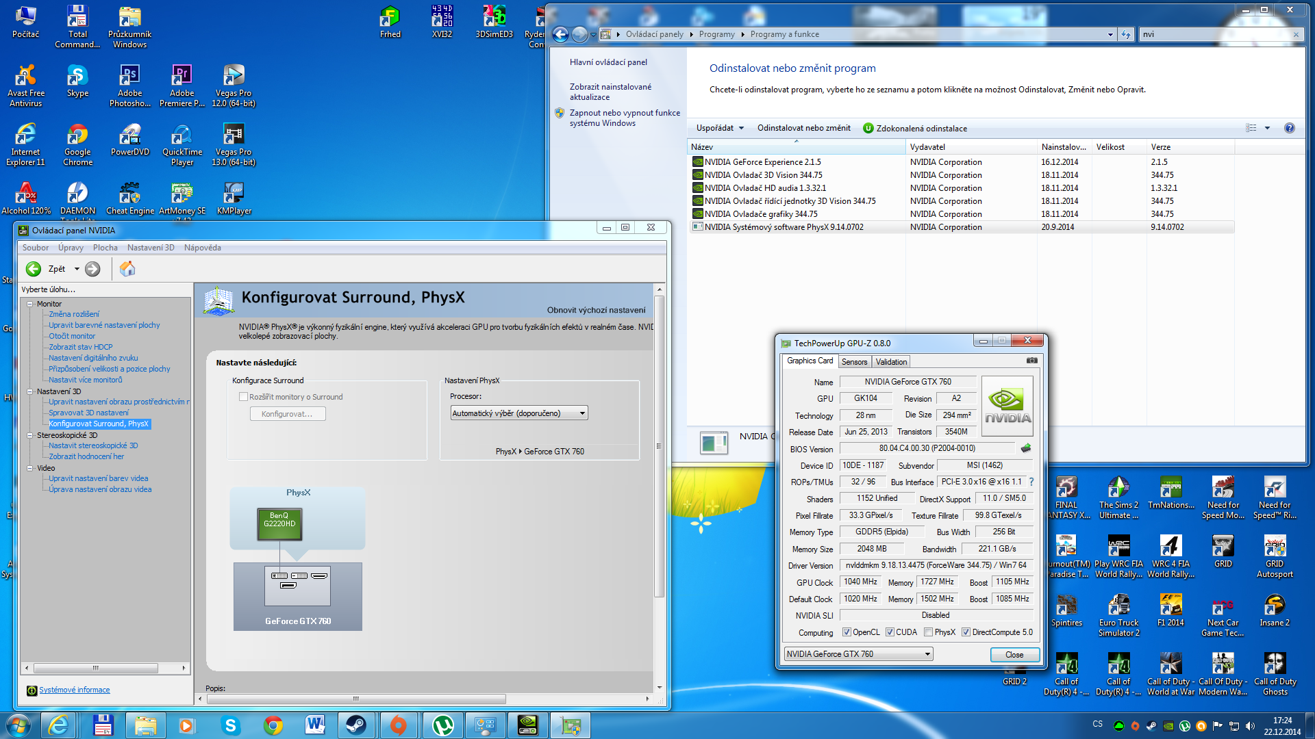Click Zdokonalená odinstalace button

click(x=915, y=128)
